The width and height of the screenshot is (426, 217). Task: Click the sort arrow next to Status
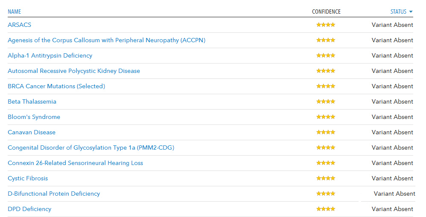(x=411, y=12)
